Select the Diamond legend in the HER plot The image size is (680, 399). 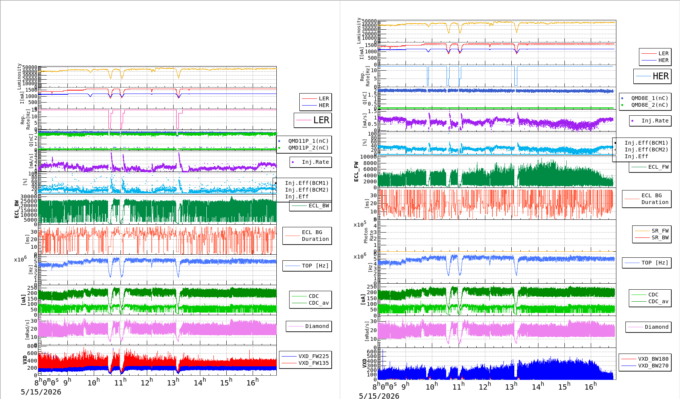pos(648,327)
